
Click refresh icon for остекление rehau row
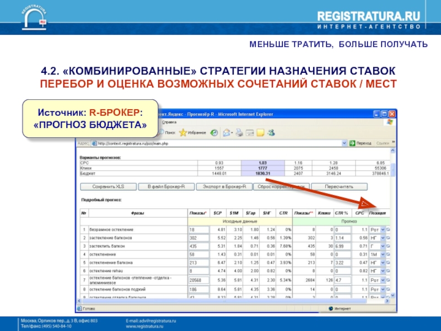tap(388, 271)
